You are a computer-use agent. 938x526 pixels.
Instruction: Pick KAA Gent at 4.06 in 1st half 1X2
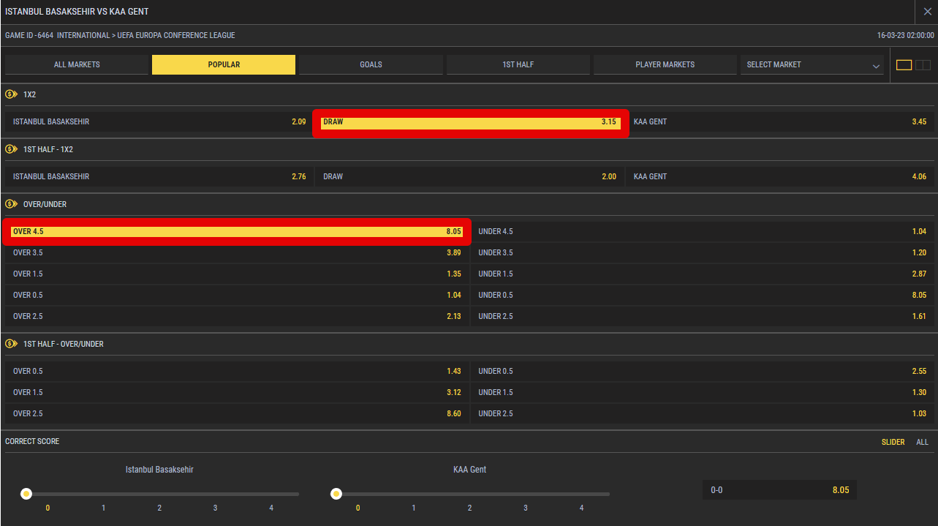click(x=780, y=176)
